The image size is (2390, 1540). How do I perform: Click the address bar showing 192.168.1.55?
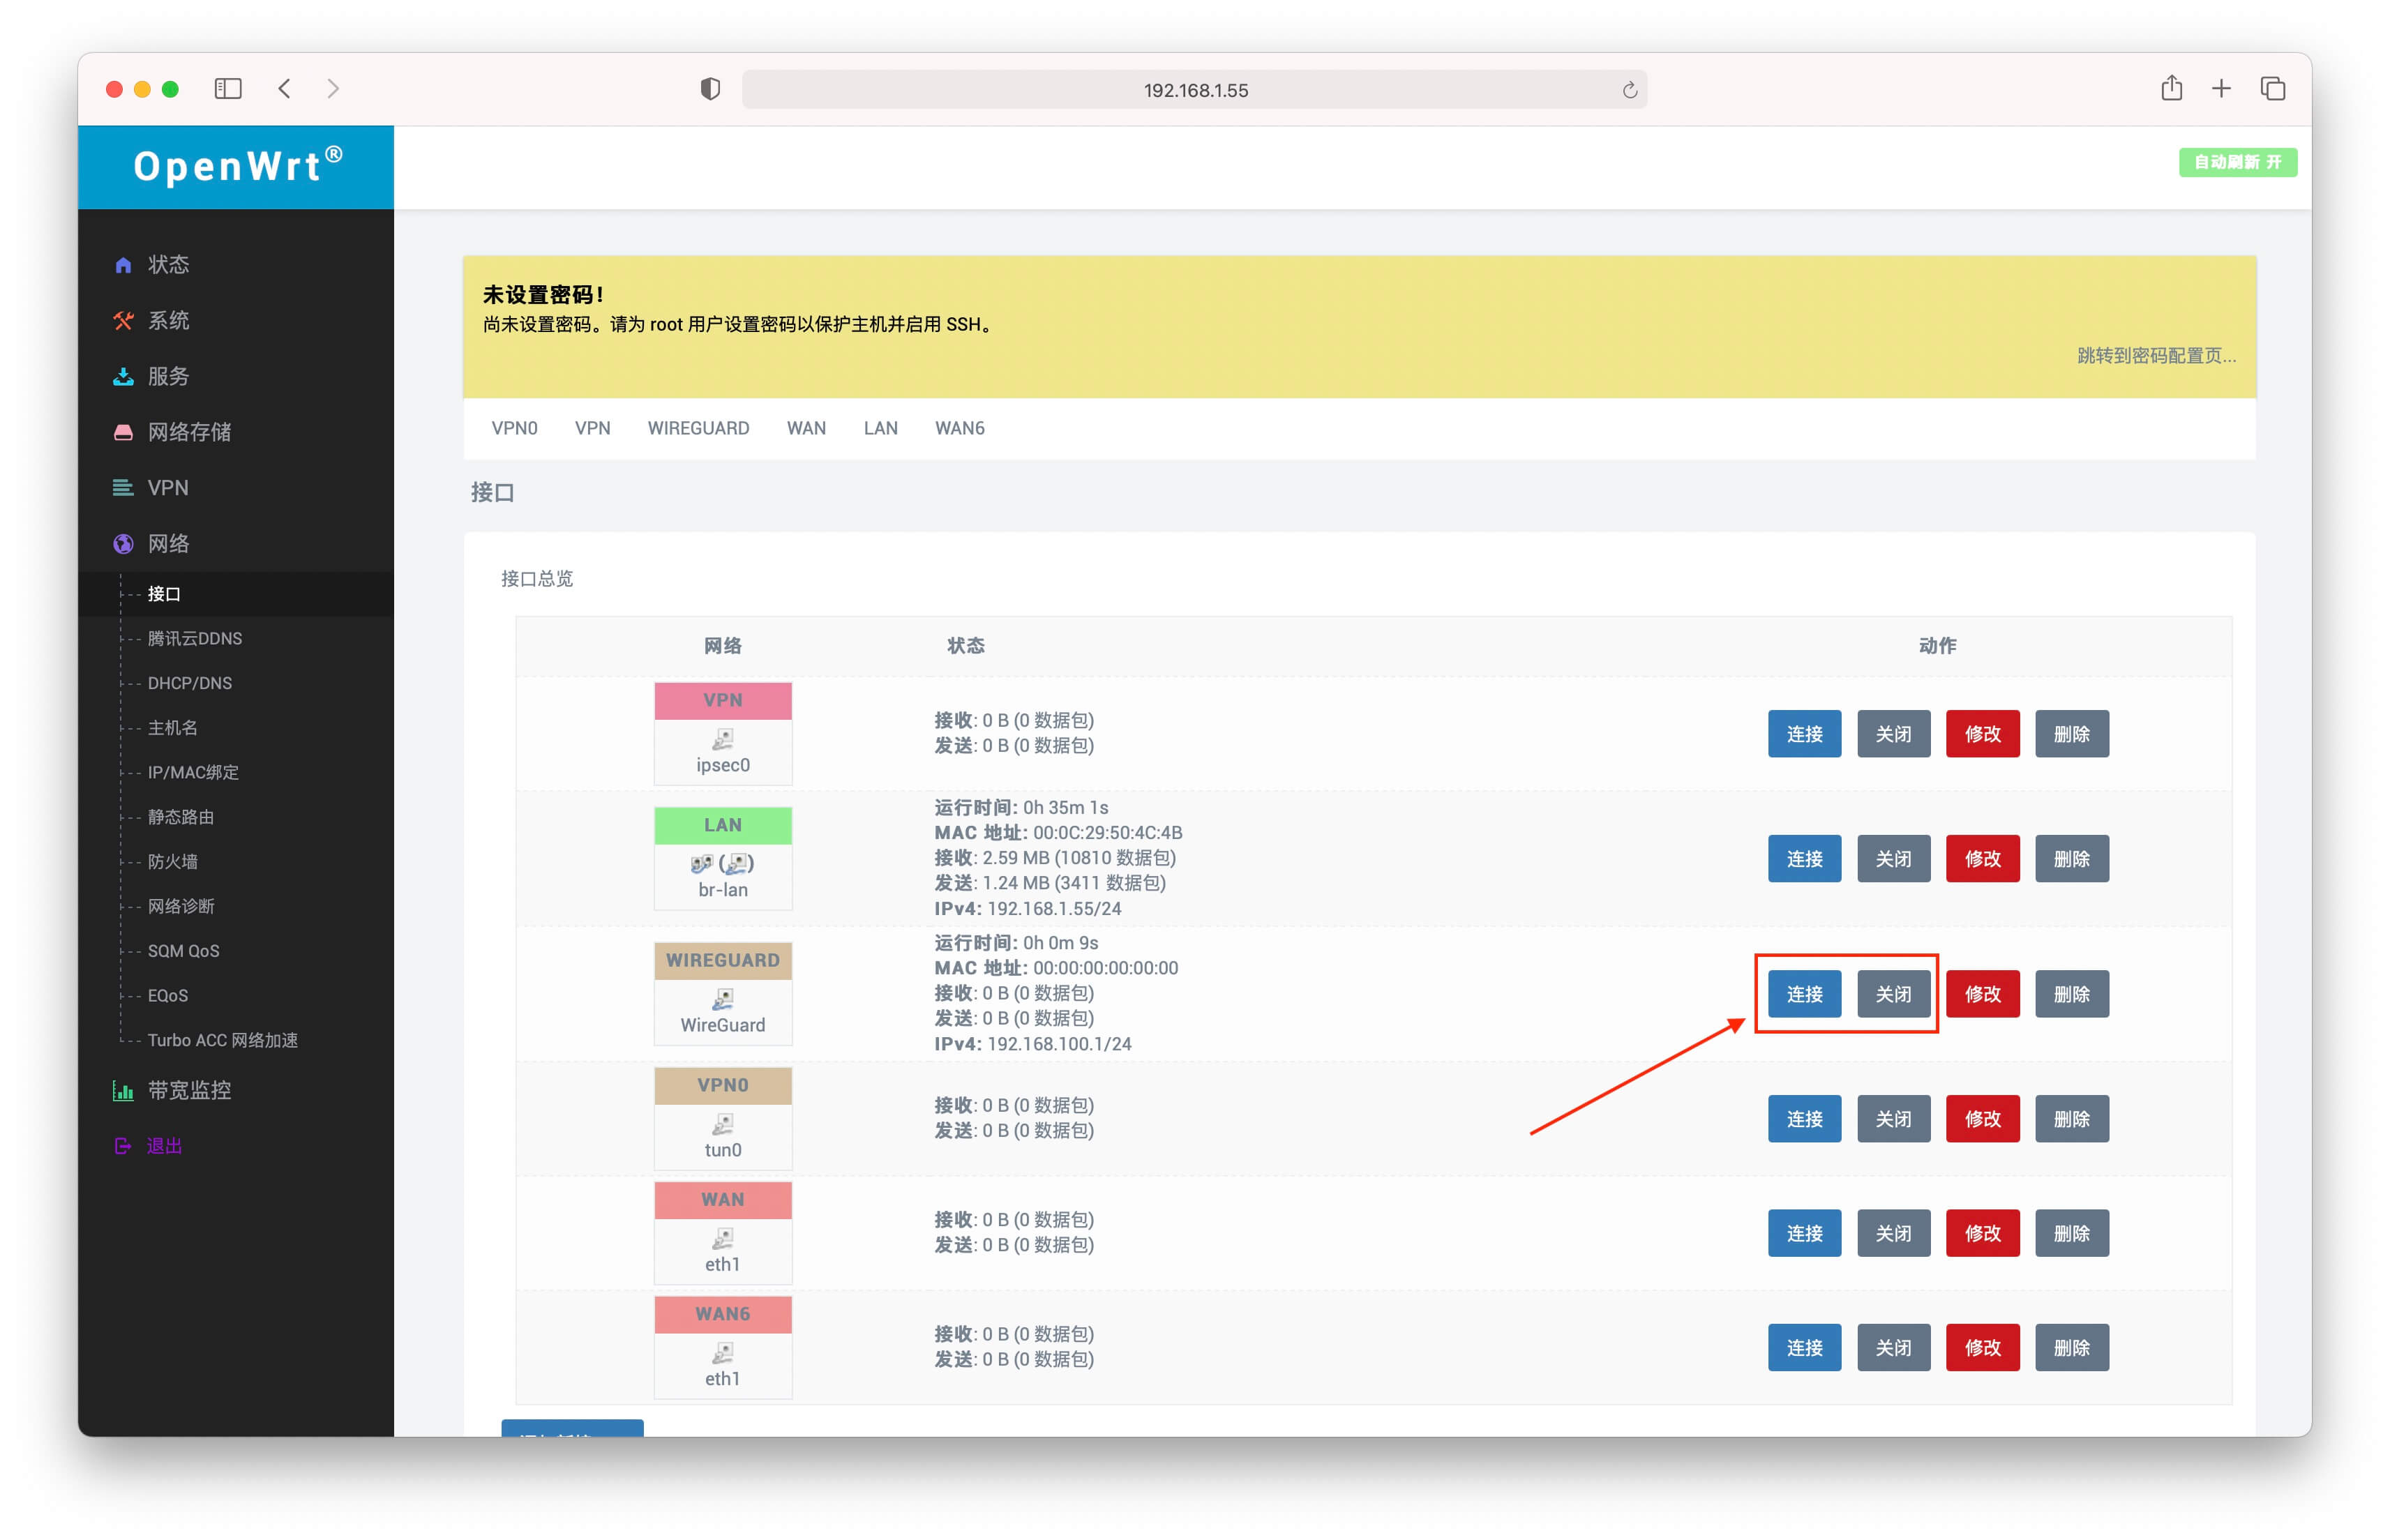point(1195,90)
